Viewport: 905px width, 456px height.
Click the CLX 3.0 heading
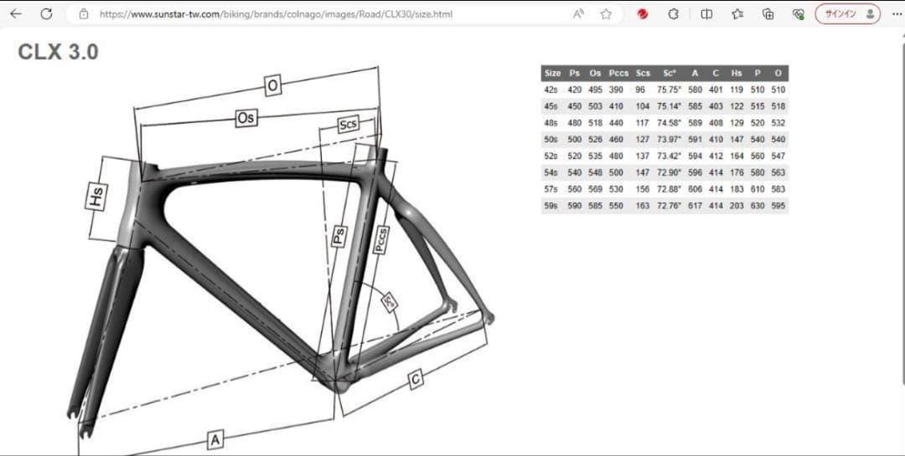tap(58, 52)
